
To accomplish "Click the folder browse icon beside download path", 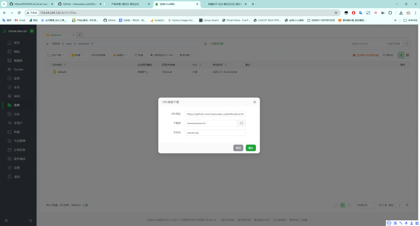I will 242,123.
